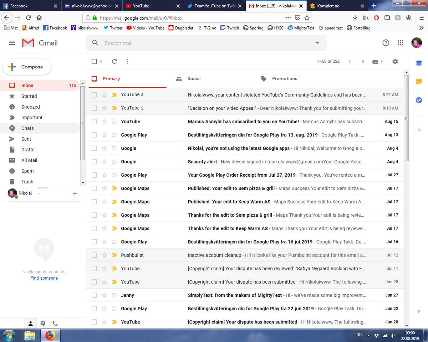The height and width of the screenshot is (342, 428).
Task: Click the Gmail logo
Action: (40, 43)
